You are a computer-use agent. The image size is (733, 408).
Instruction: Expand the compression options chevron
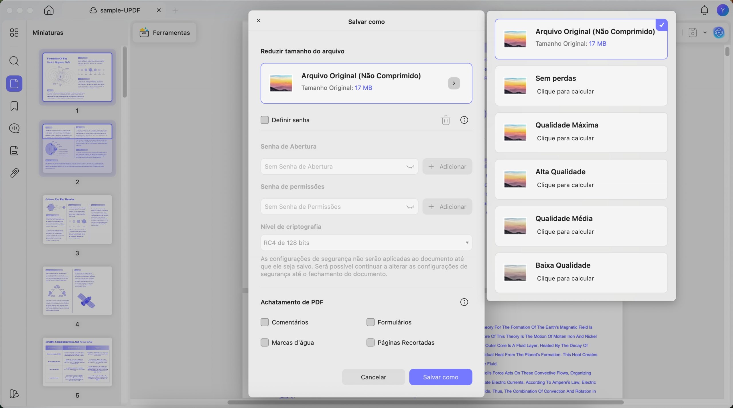pos(454,83)
